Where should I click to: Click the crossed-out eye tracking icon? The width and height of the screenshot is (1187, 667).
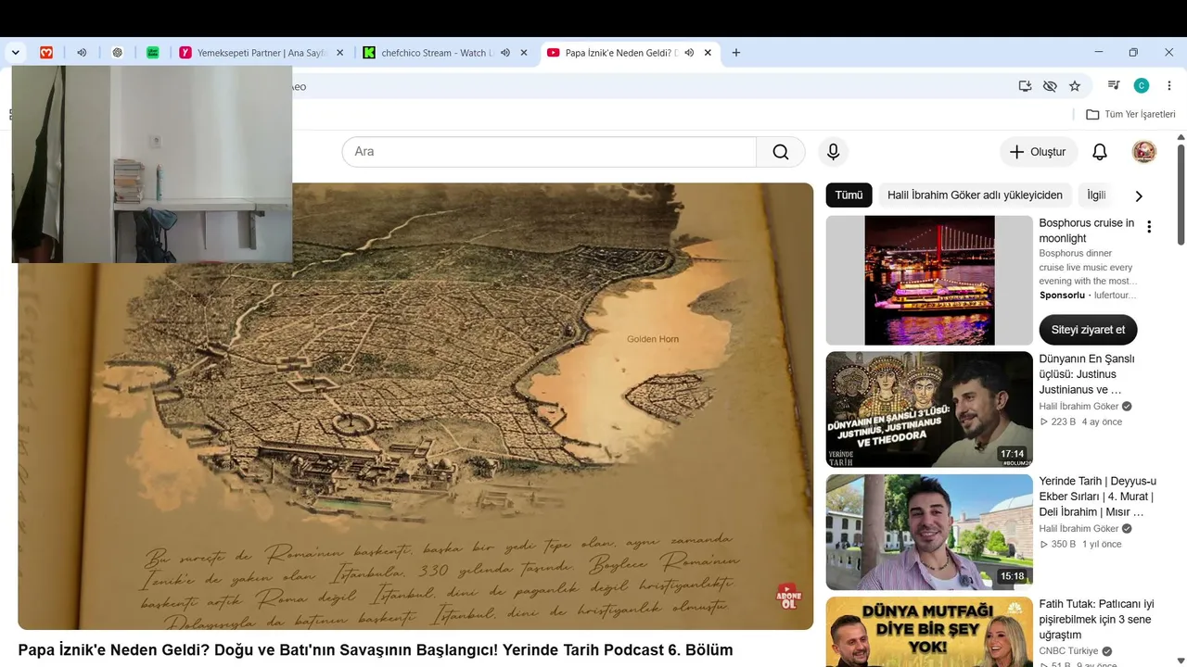tap(1050, 86)
